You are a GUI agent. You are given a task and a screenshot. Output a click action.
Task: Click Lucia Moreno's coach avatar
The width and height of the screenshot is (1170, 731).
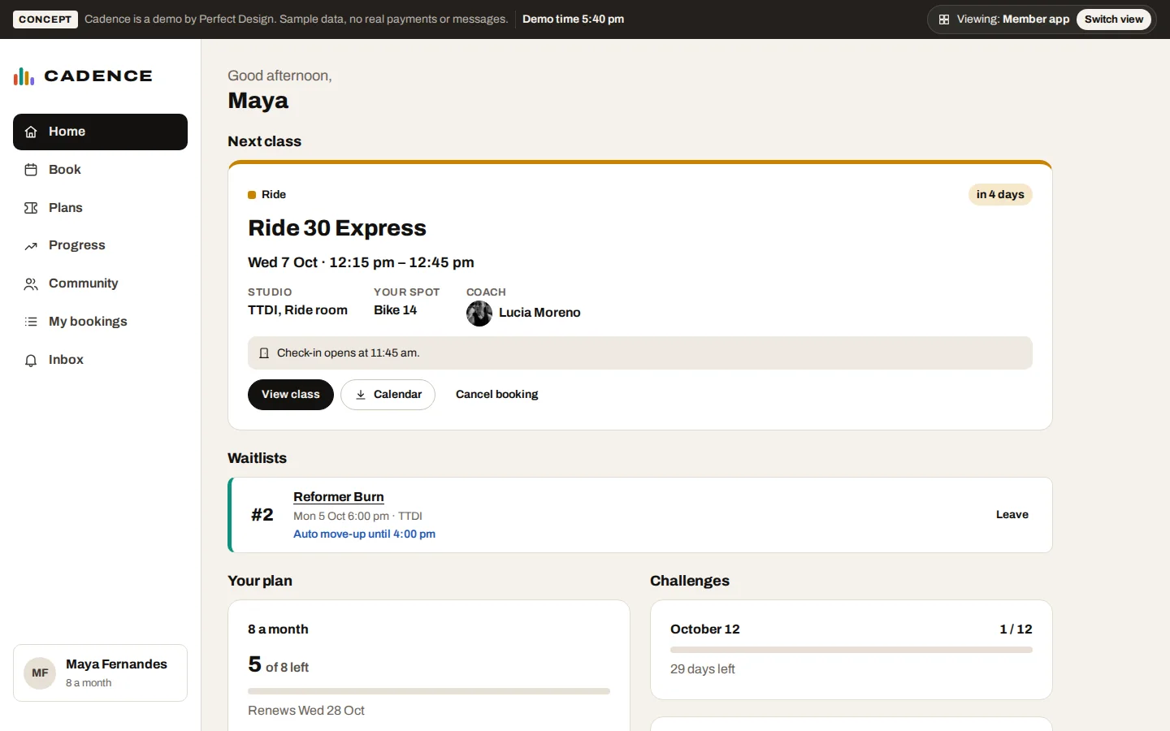tap(479, 314)
